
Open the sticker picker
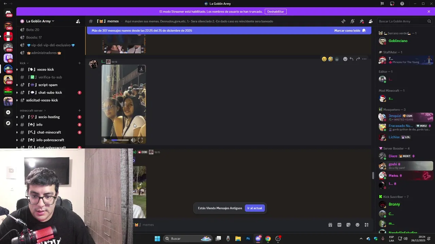[x=348, y=225]
